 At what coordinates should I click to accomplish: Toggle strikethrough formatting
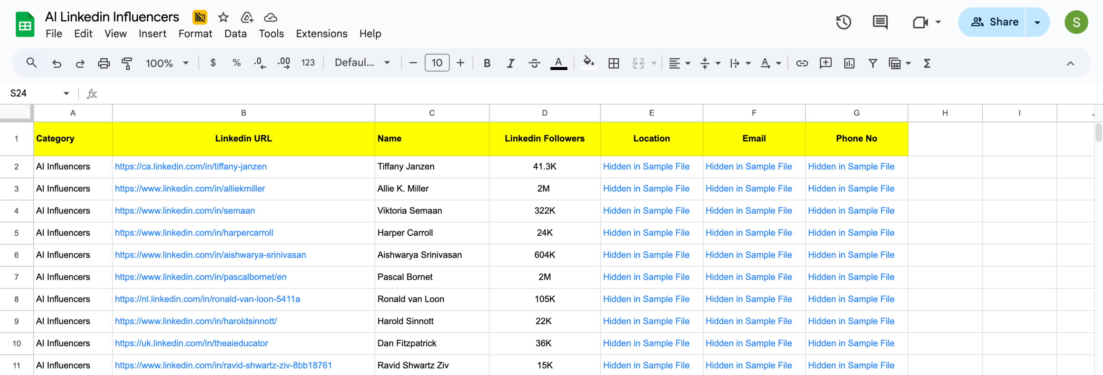(534, 63)
